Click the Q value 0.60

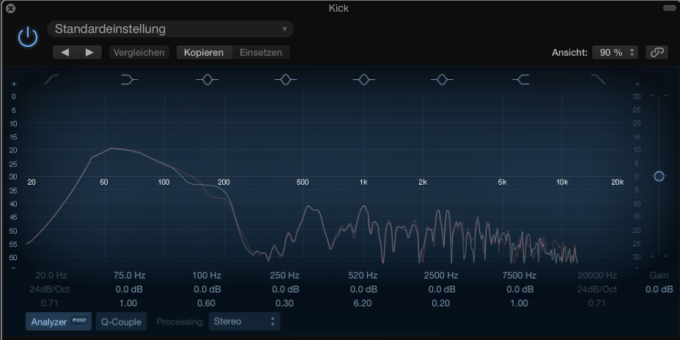(x=207, y=303)
